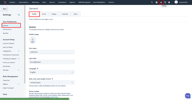Open Import & Export settings
The width and height of the screenshot is (192, 100).
point(8,88)
